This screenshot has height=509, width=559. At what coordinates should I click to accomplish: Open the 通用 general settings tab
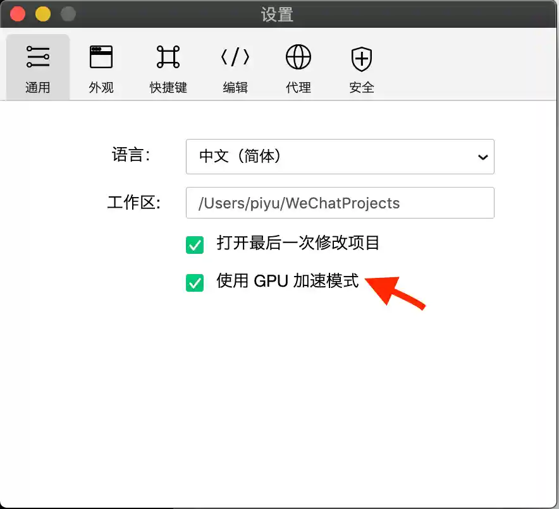tap(38, 68)
